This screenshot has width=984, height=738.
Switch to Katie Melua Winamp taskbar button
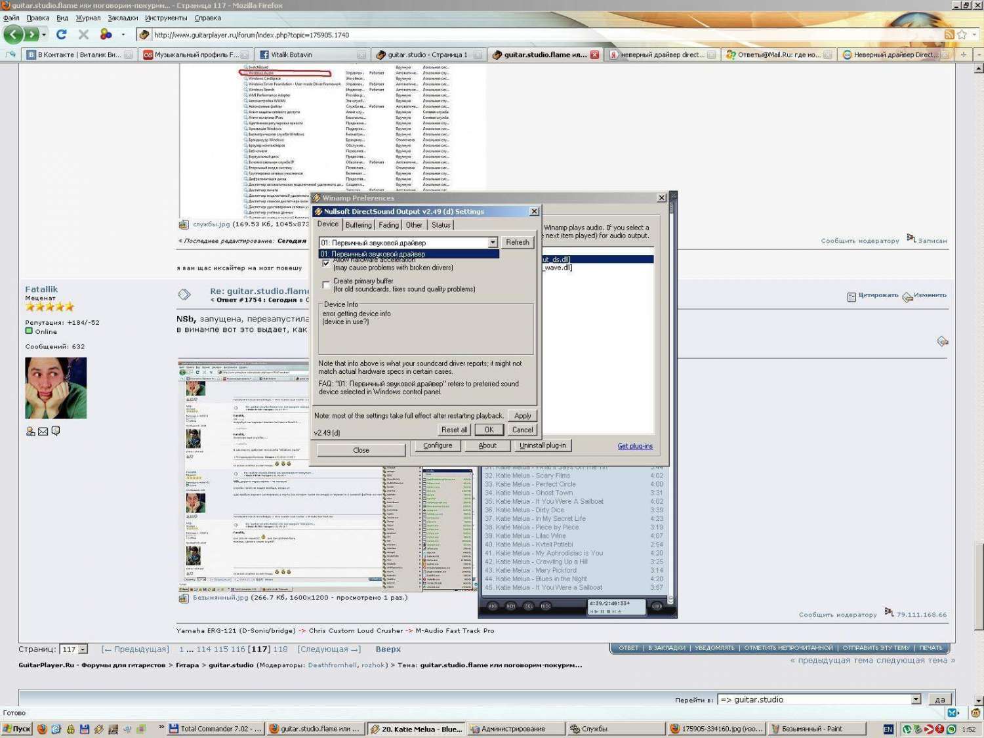(416, 729)
